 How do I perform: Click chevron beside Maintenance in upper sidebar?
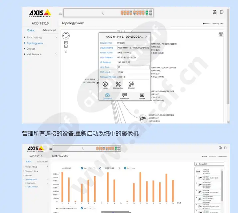pyautogui.click(x=56, y=54)
